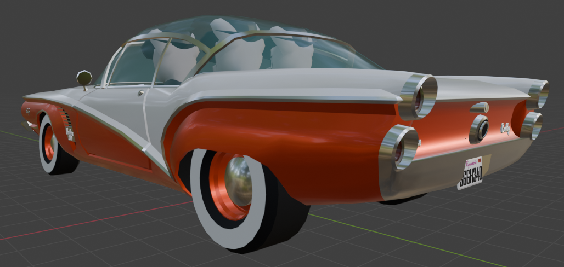The image size is (564, 267).
Task: Select the small badge behind the front wheel
Action: point(70,133)
